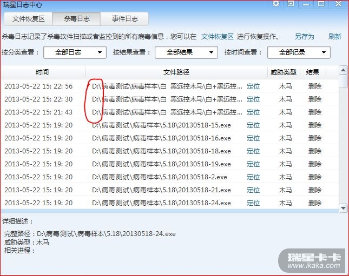Select the timestamp 2013-05-22 15:21:43
Viewport: 349px width, 276px height.
(x=38, y=112)
